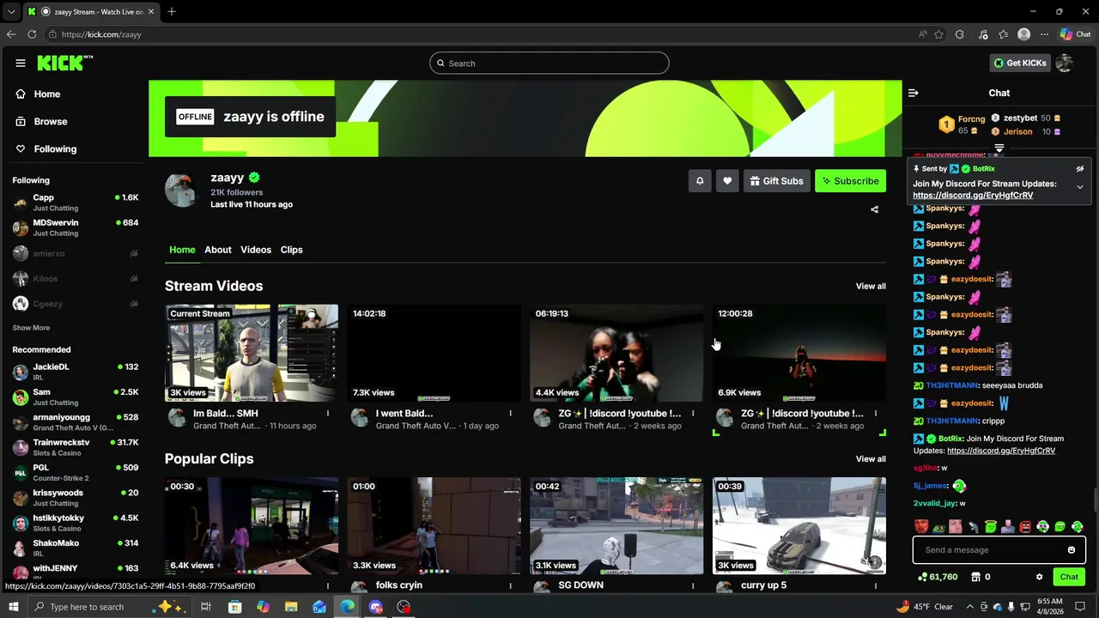Open MDSwervin channel in Following
The height and width of the screenshot is (618, 1099).
76,227
